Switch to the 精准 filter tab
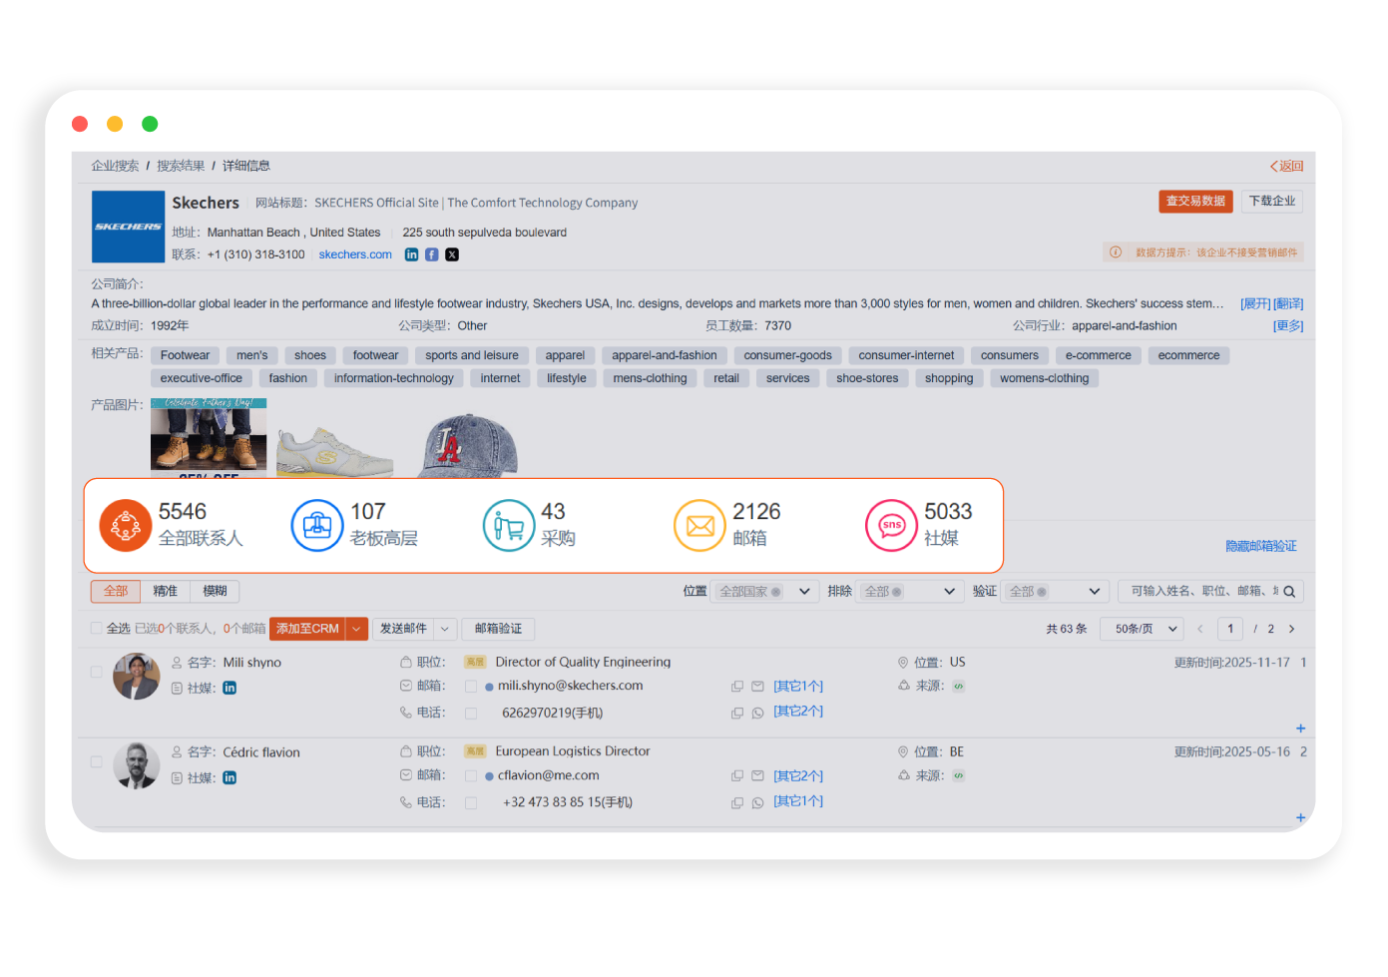 pyautogui.click(x=165, y=592)
